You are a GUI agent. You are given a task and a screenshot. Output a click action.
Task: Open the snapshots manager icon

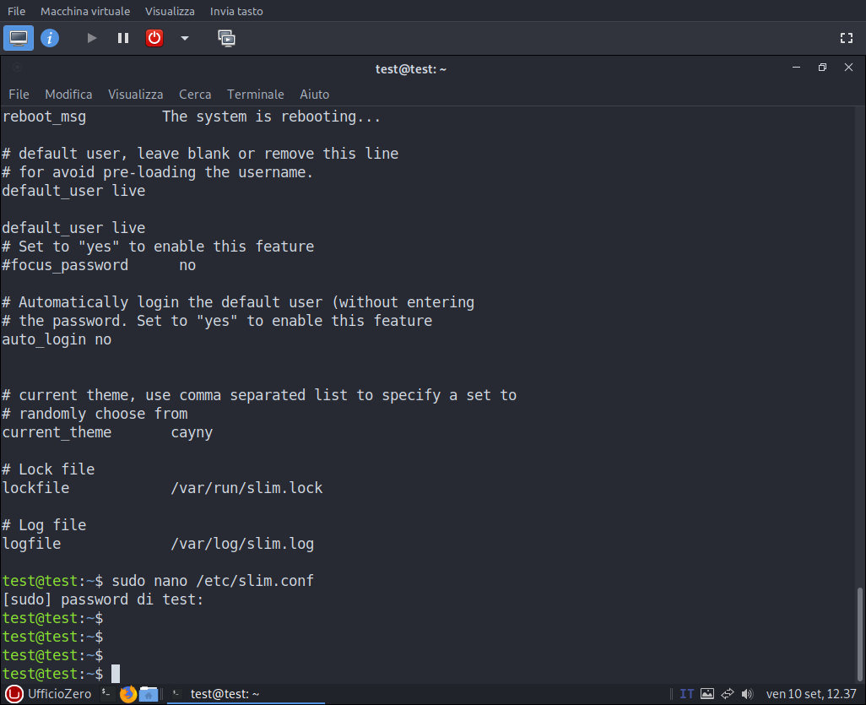pyautogui.click(x=226, y=38)
